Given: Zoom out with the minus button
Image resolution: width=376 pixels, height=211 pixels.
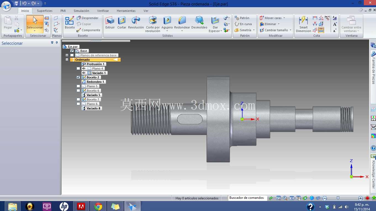Looking at the screenshot, I should point(325,198).
